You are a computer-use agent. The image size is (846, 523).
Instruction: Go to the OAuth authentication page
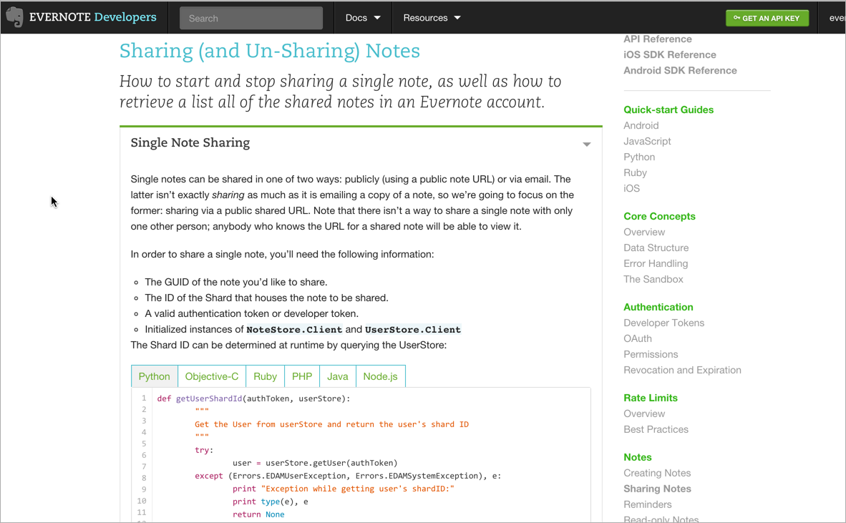(x=637, y=338)
